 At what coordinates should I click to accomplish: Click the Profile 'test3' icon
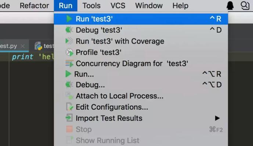(69, 52)
